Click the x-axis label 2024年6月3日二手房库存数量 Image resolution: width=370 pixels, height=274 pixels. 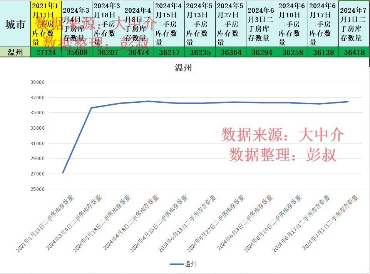[245, 223]
